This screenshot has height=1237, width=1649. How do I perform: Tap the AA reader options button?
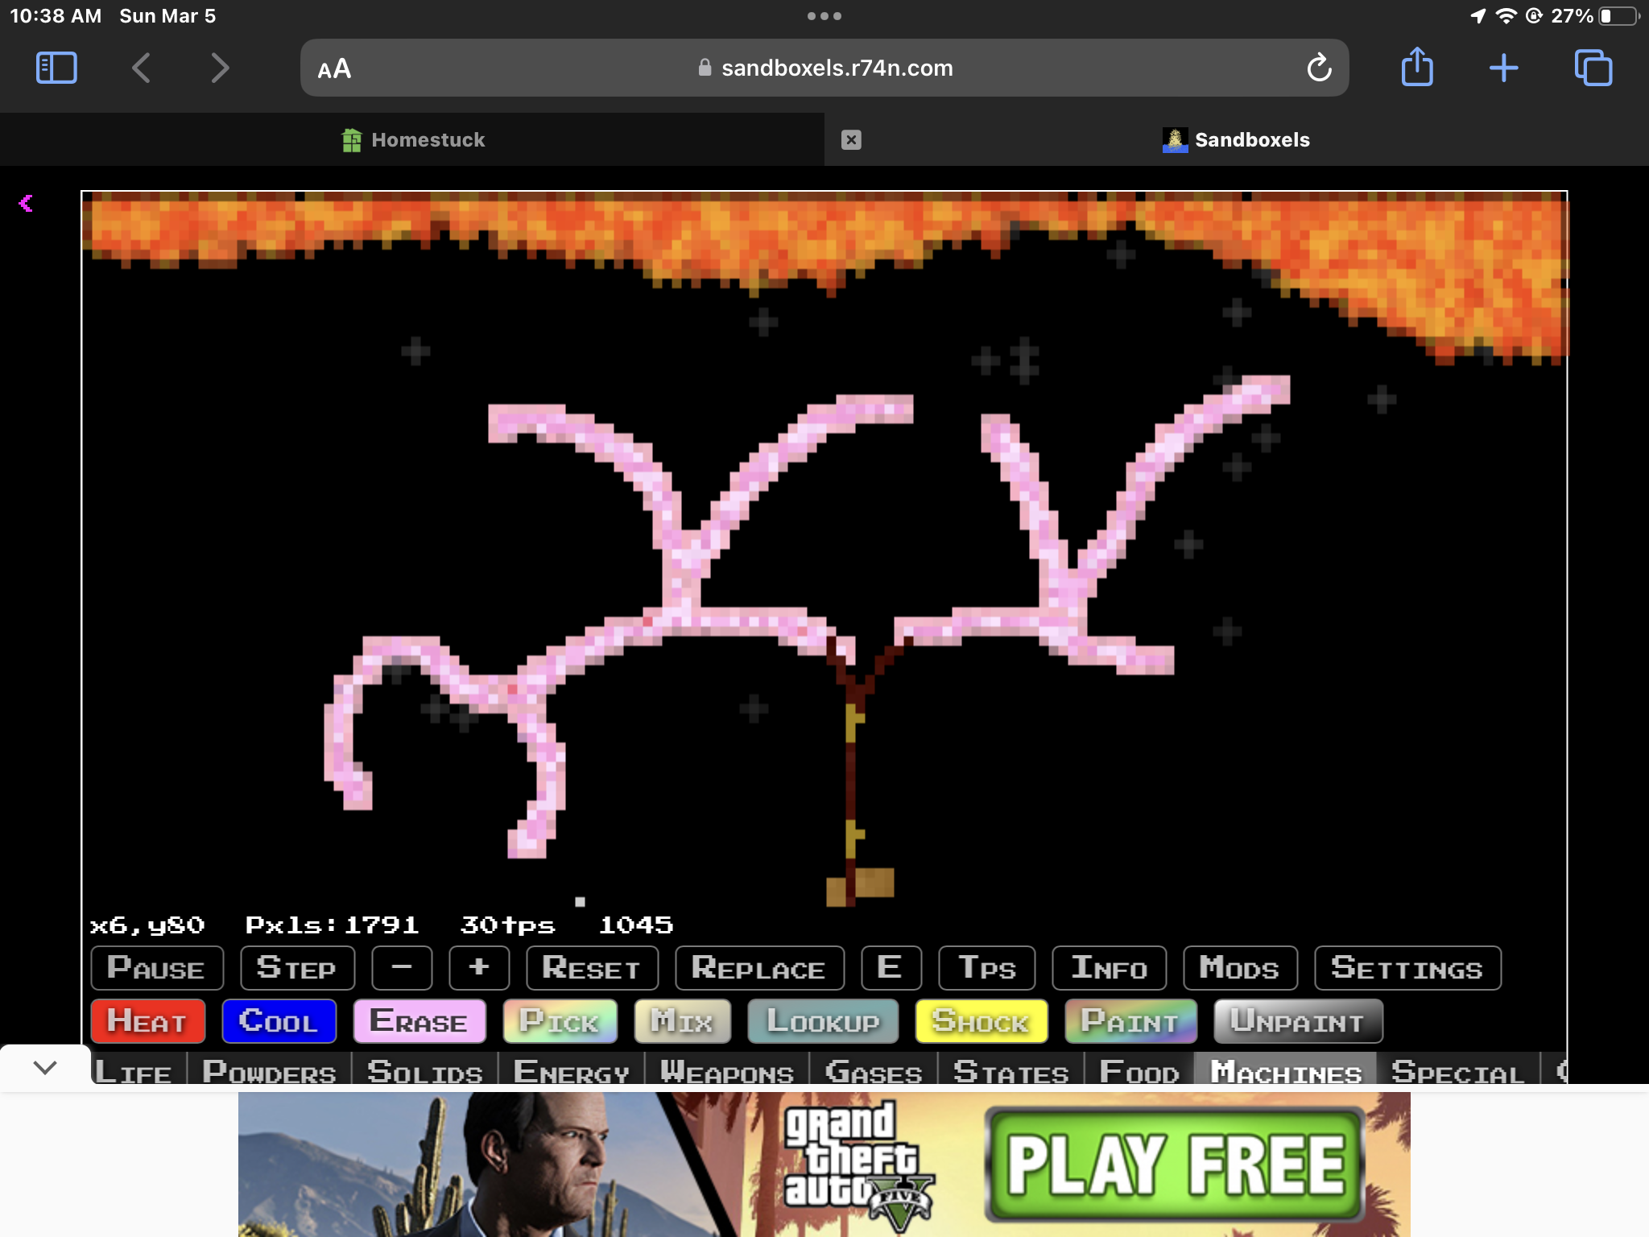point(334,69)
